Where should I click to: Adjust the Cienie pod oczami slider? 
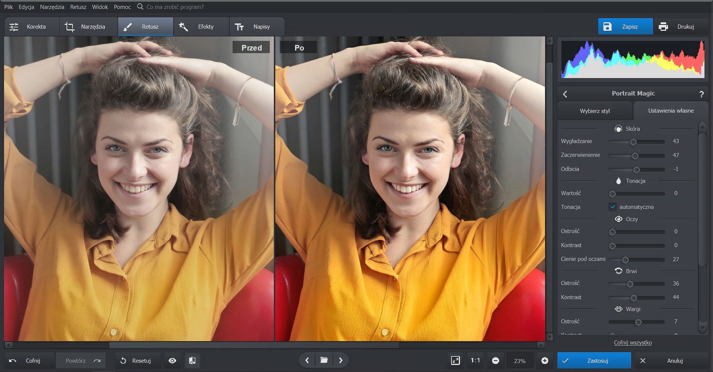click(637, 260)
